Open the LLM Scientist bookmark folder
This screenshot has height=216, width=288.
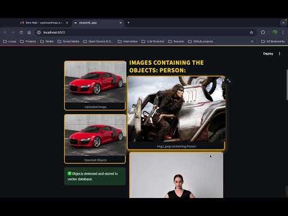pos(153,41)
